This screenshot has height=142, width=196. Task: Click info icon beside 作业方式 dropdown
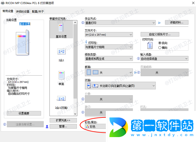(x=83, y=23)
